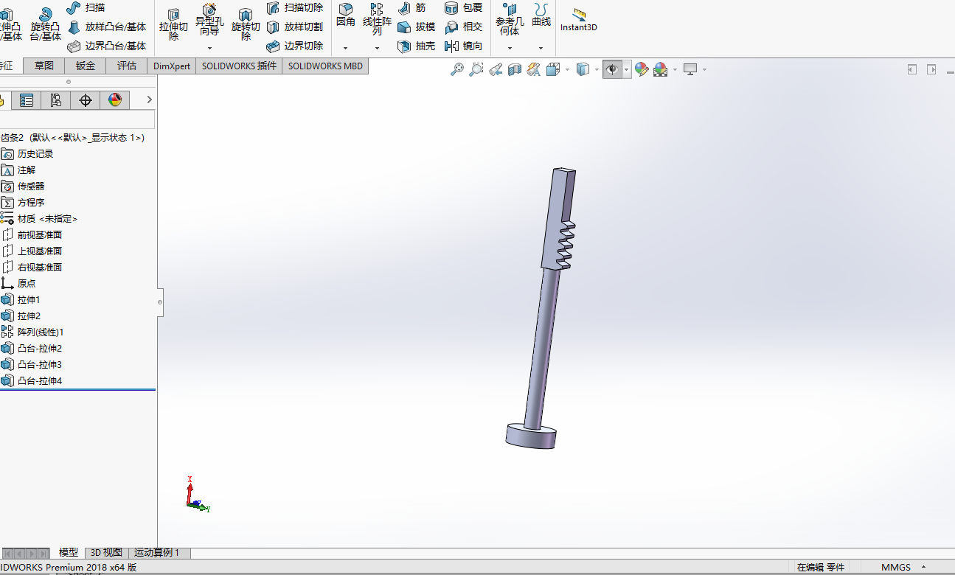Toggle Instant3D mode
The image size is (955, 575).
click(579, 20)
